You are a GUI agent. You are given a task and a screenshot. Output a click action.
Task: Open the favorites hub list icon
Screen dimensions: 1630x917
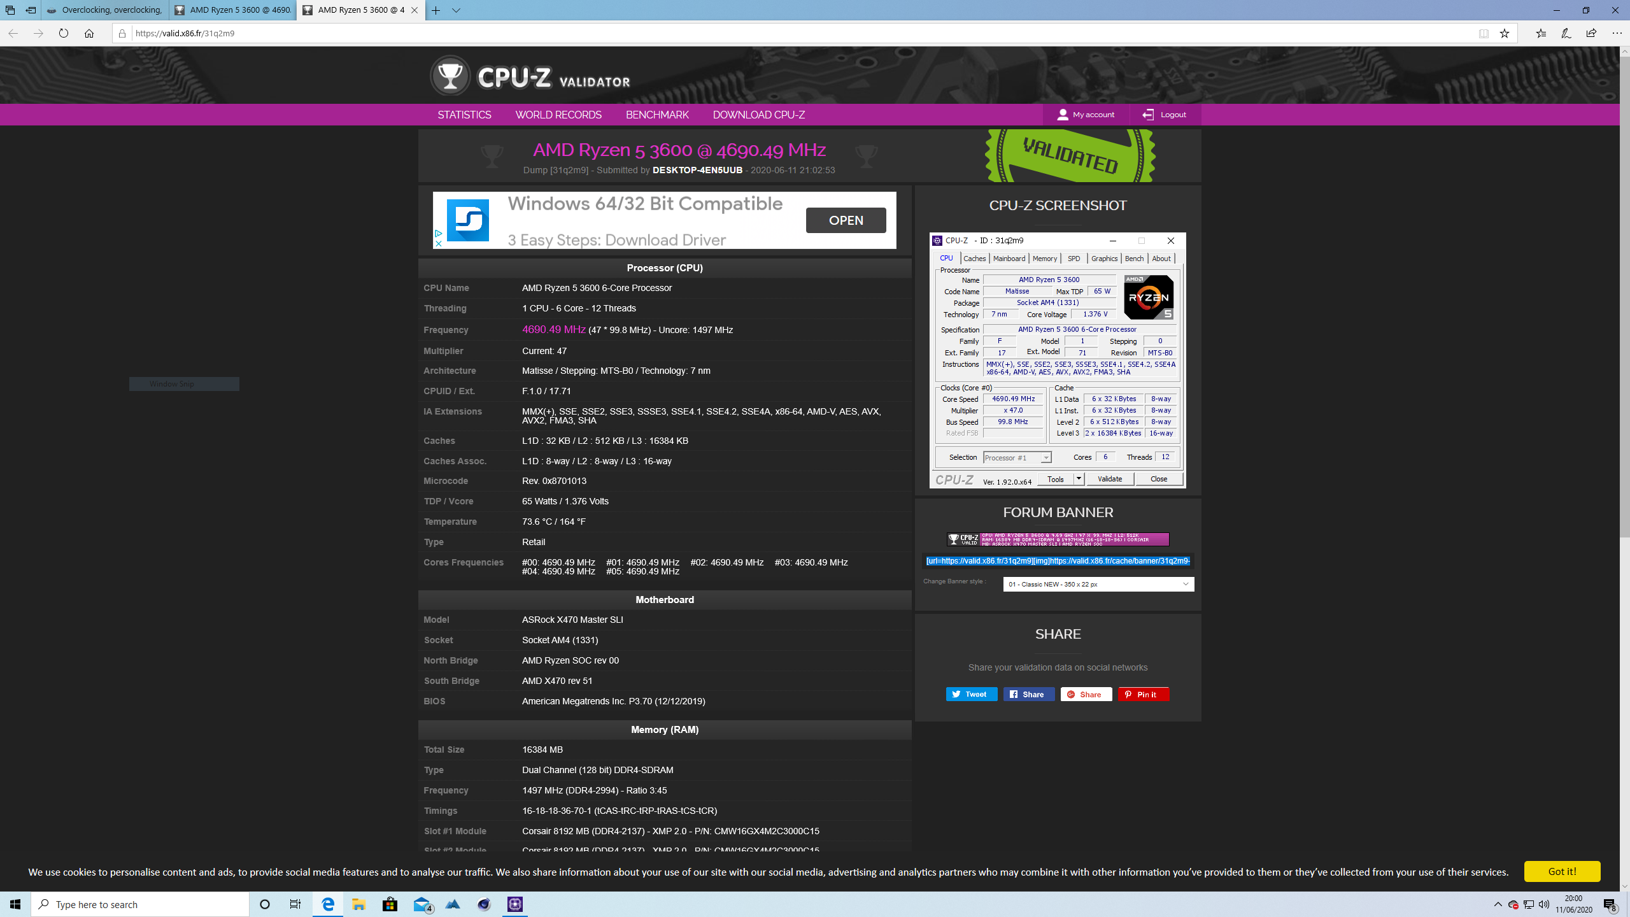point(1541,33)
